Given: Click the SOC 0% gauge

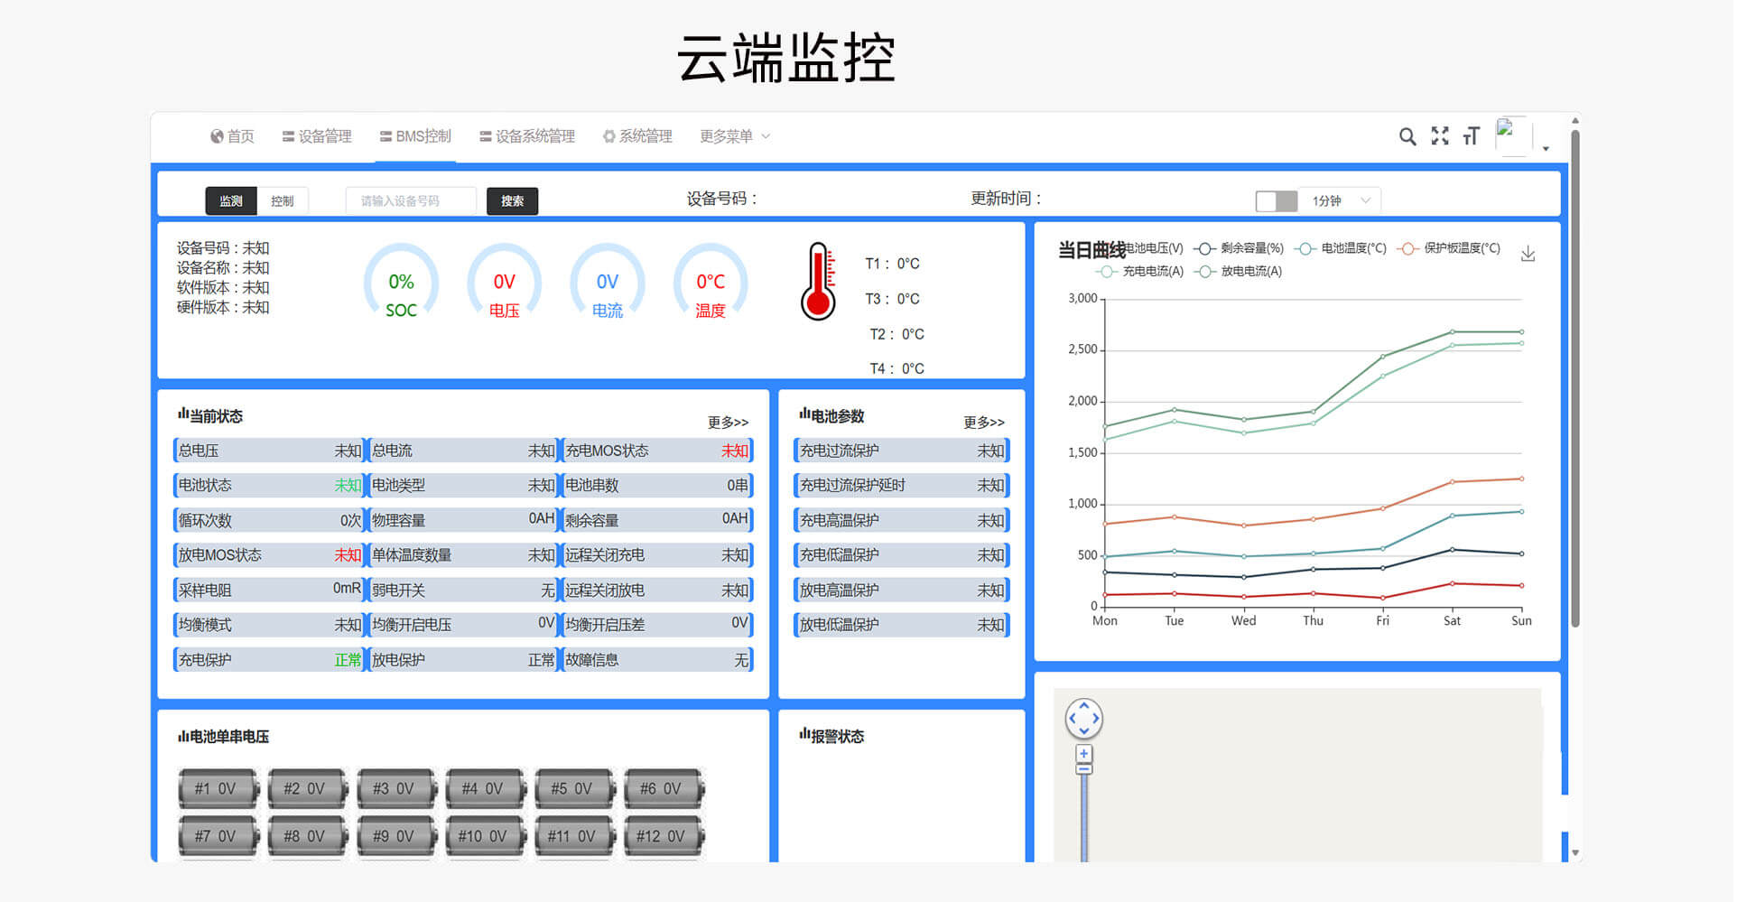Looking at the screenshot, I should click(403, 283).
